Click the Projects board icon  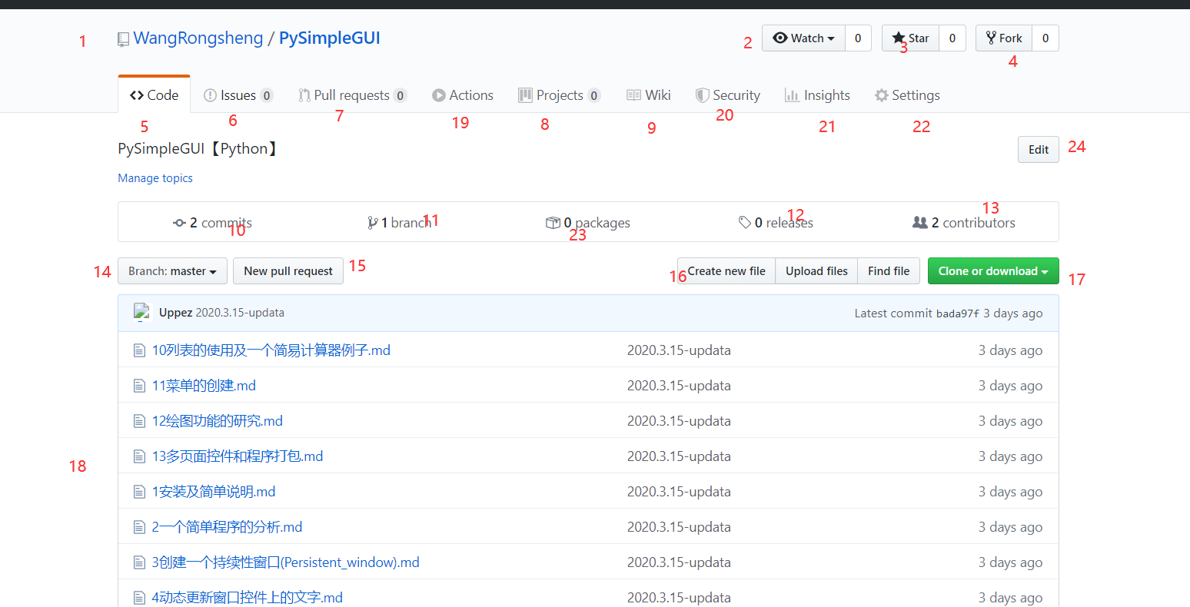click(525, 95)
